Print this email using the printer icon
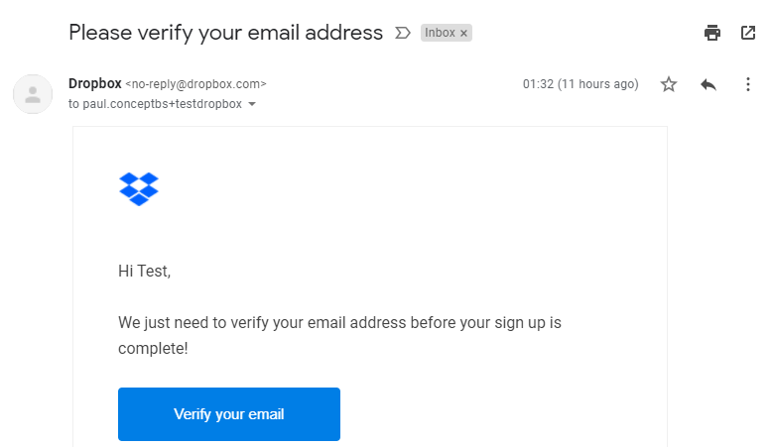This screenshot has height=447, width=772. tap(711, 33)
